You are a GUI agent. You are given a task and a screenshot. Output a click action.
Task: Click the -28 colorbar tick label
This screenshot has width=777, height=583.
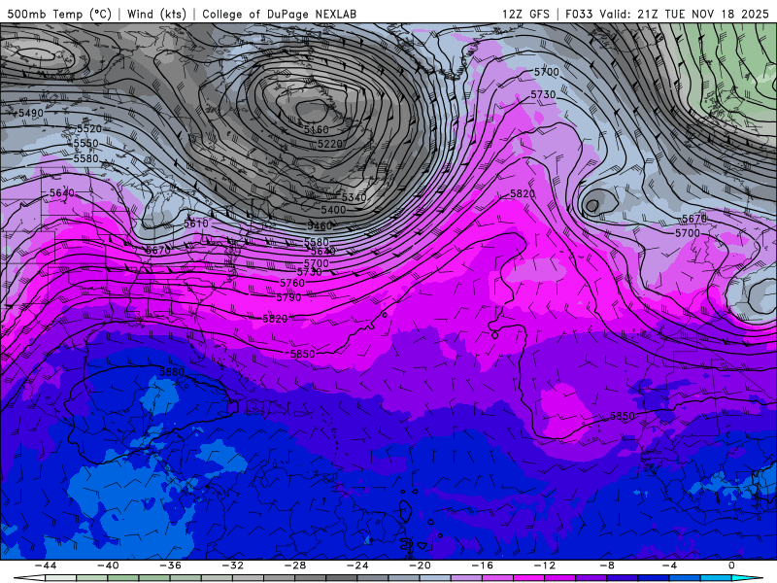[x=295, y=566]
